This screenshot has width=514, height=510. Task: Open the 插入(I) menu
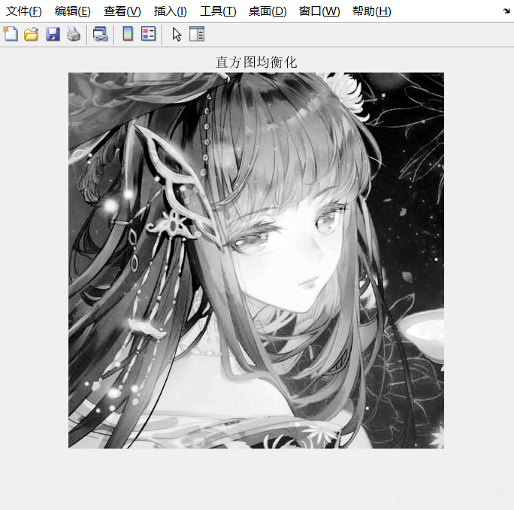[170, 11]
